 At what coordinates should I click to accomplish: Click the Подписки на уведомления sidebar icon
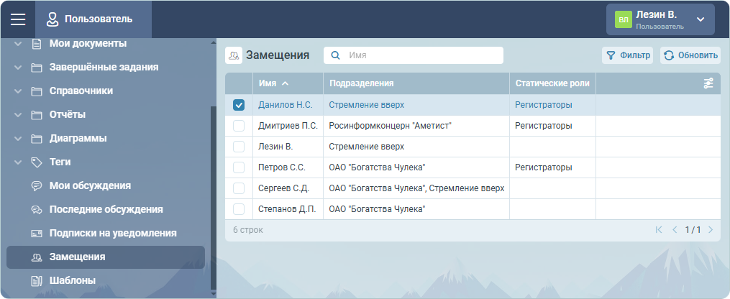36,234
